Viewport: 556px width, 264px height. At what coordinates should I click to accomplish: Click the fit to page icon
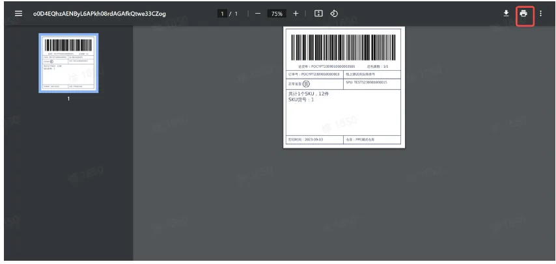pyautogui.click(x=318, y=14)
